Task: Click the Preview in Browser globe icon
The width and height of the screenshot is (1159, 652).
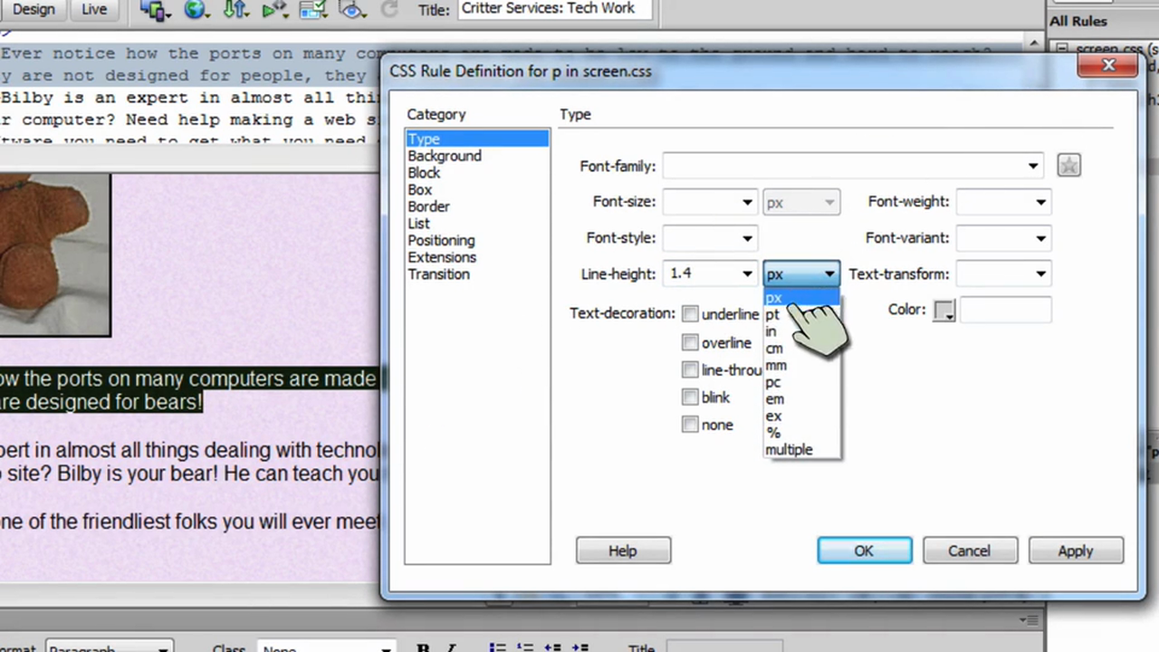Action: tap(196, 9)
